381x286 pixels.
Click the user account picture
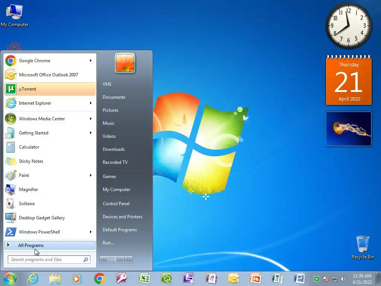(125, 63)
